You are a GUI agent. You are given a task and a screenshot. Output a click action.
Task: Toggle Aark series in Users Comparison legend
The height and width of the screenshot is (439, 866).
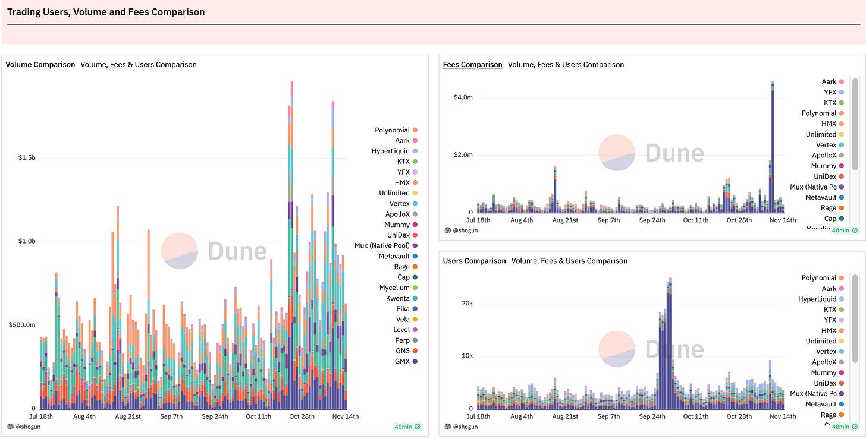[x=833, y=288]
